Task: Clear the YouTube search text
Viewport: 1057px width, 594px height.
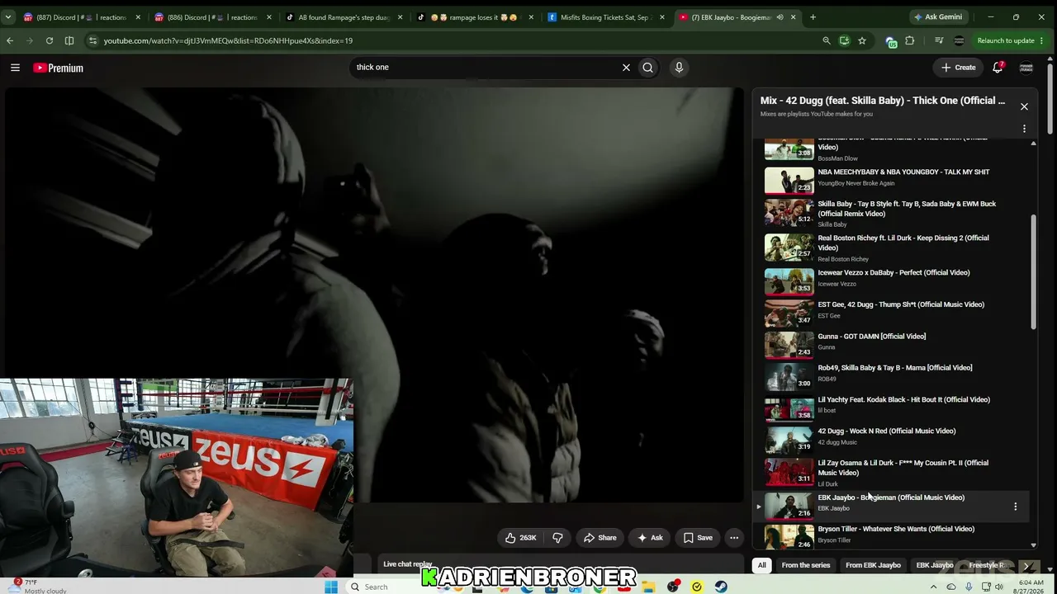Action: point(626,68)
